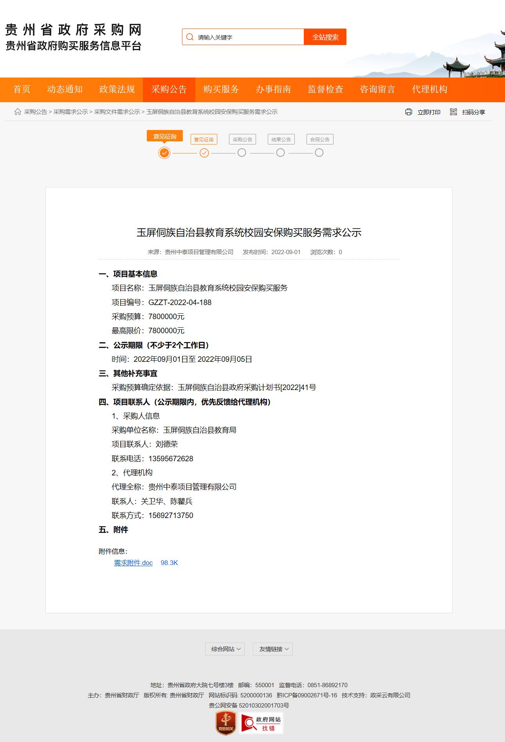505x742 pixels.
Task: Open the 监督检查 menu item
Action: click(x=325, y=89)
